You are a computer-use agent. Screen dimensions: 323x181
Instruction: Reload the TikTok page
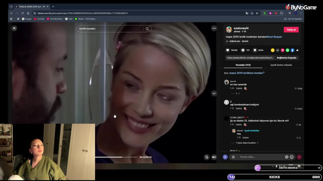[x=22, y=13]
